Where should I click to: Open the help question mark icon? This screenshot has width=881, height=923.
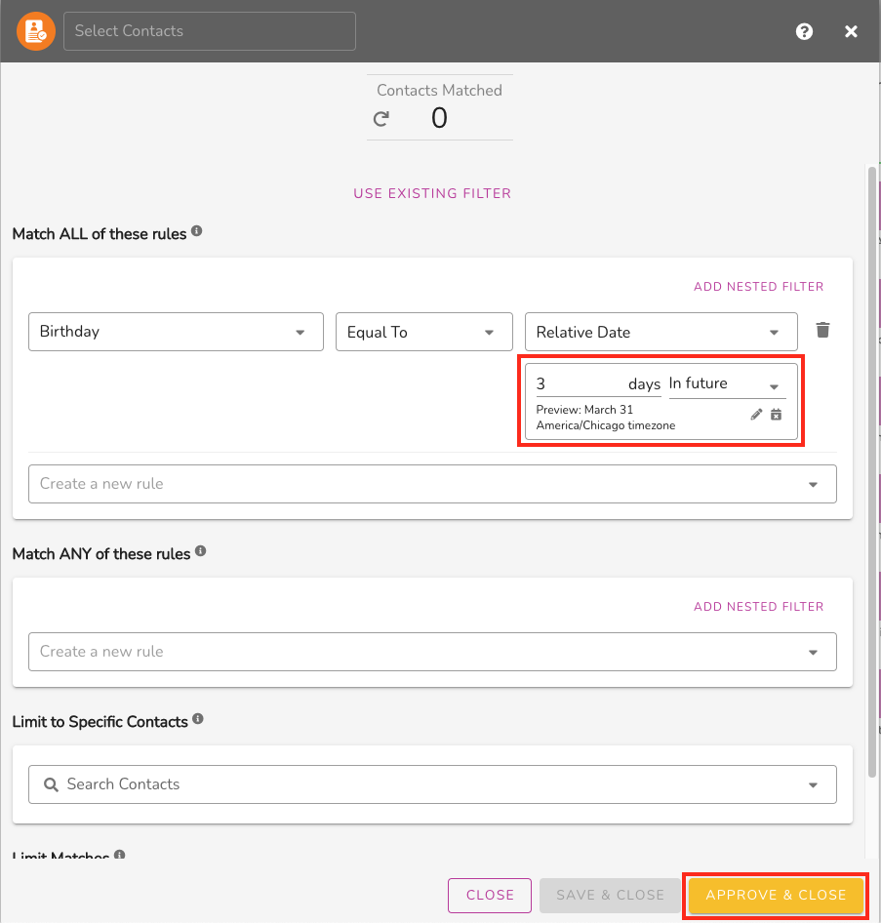click(x=804, y=31)
